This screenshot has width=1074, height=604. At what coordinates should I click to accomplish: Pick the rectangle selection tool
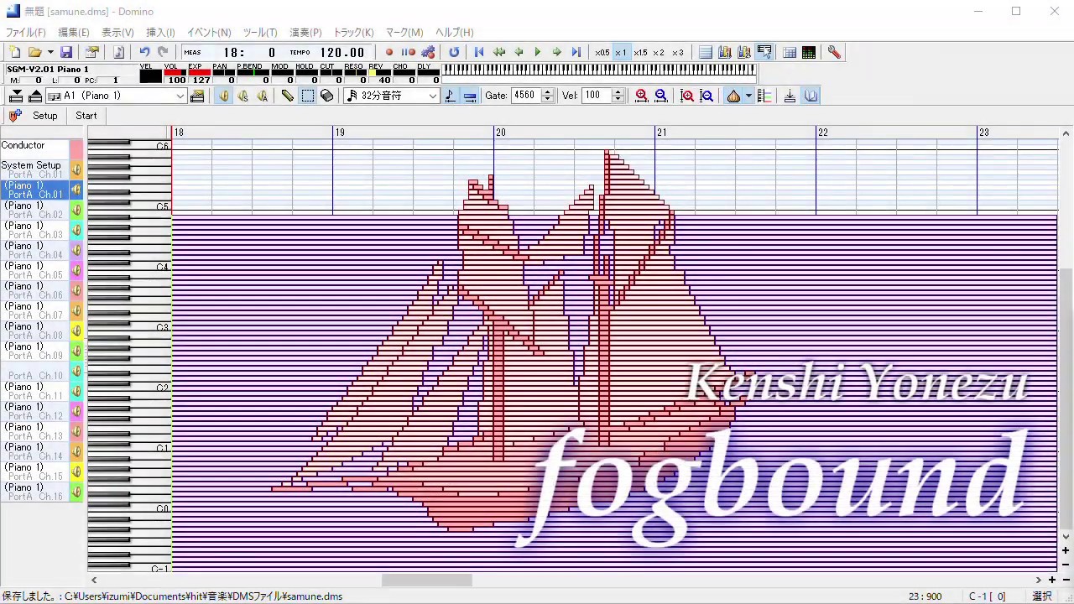pyautogui.click(x=307, y=96)
